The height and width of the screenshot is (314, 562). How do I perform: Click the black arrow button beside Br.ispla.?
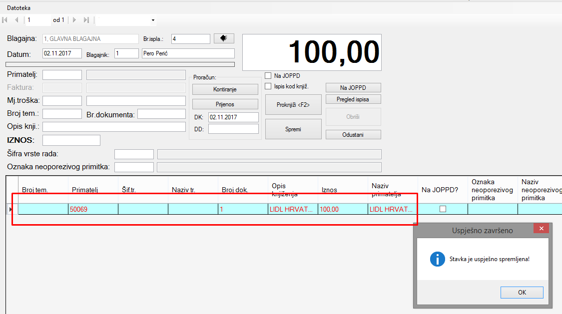224,38
